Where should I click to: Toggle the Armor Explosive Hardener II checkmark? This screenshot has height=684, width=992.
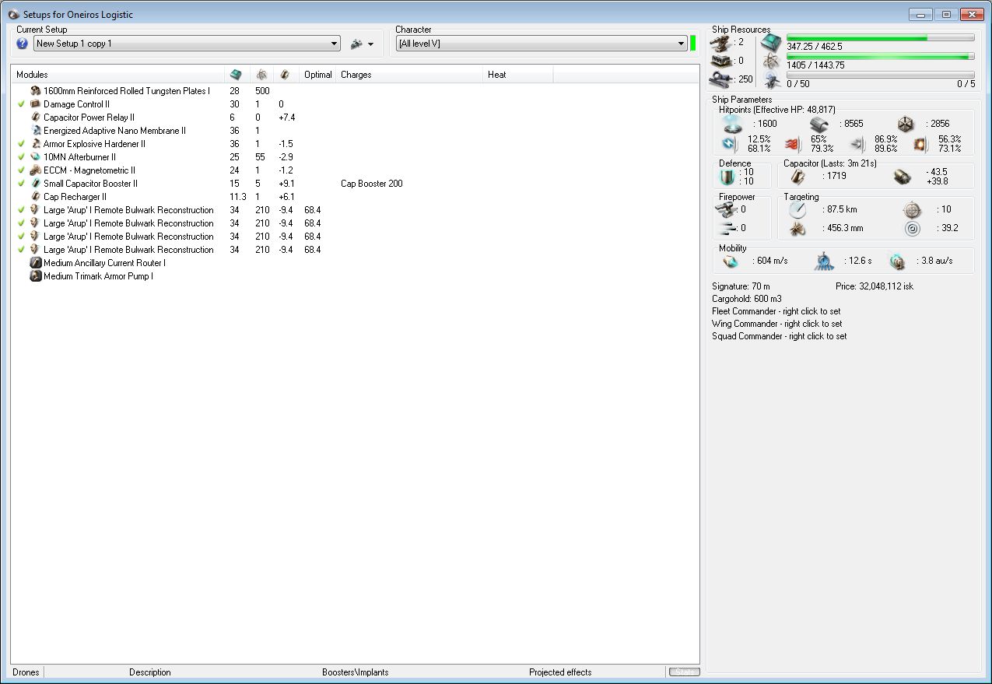click(22, 144)
